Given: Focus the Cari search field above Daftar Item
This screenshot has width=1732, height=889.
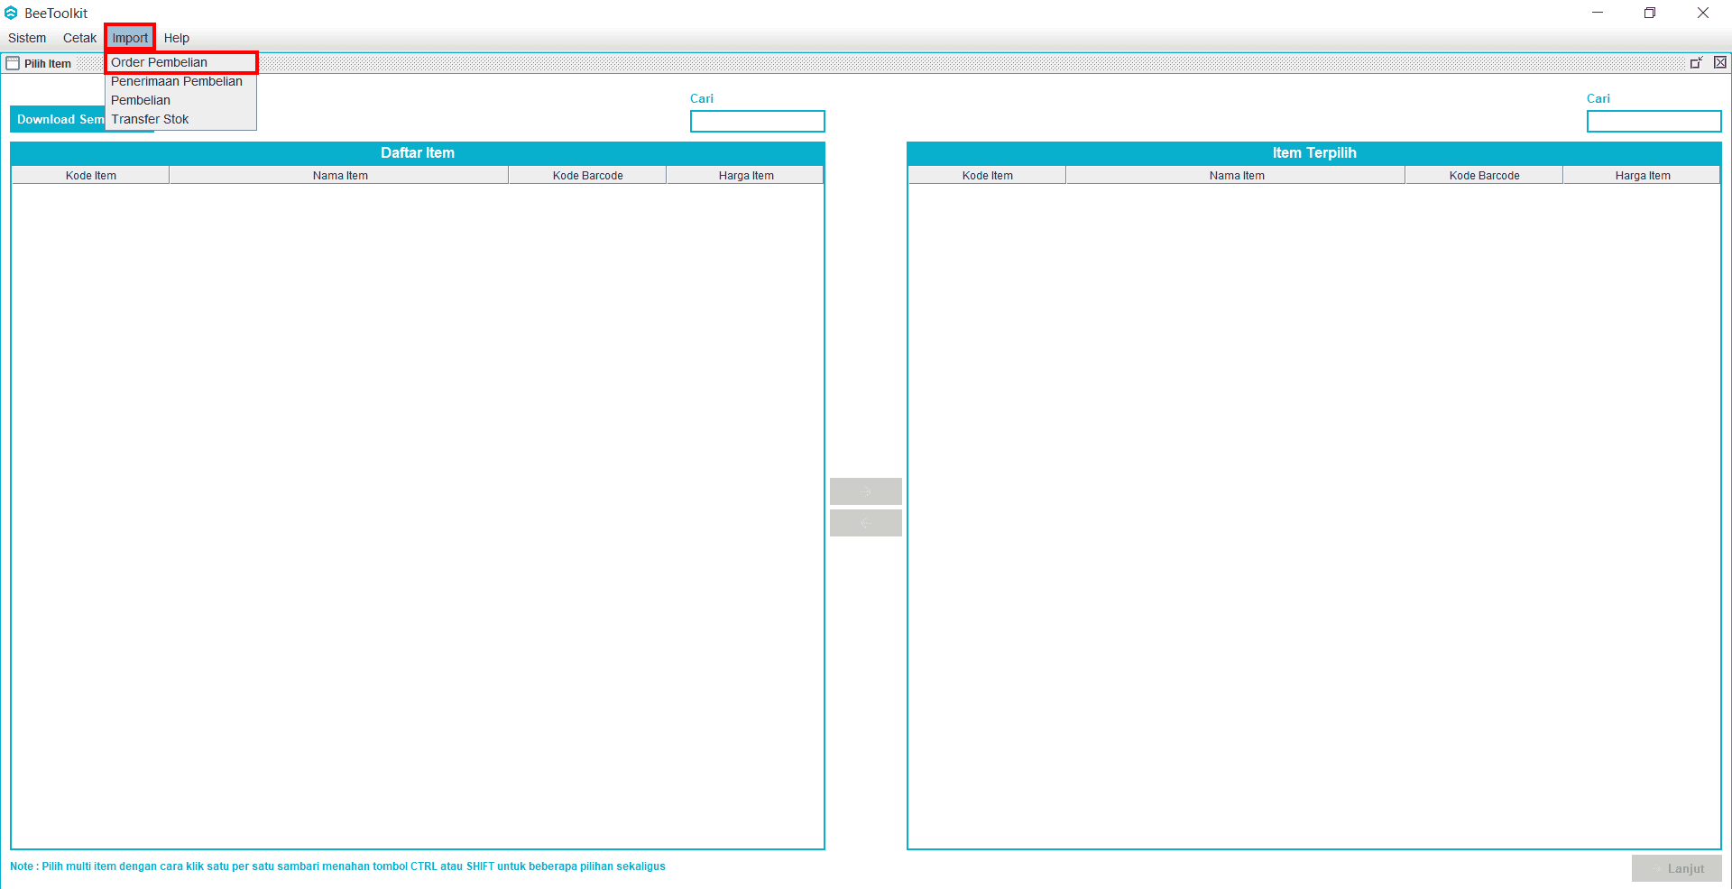Looking at the screenshot, I should click(757, 121).
